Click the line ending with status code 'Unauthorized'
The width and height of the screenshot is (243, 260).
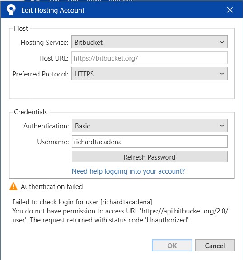coord(101,220)
